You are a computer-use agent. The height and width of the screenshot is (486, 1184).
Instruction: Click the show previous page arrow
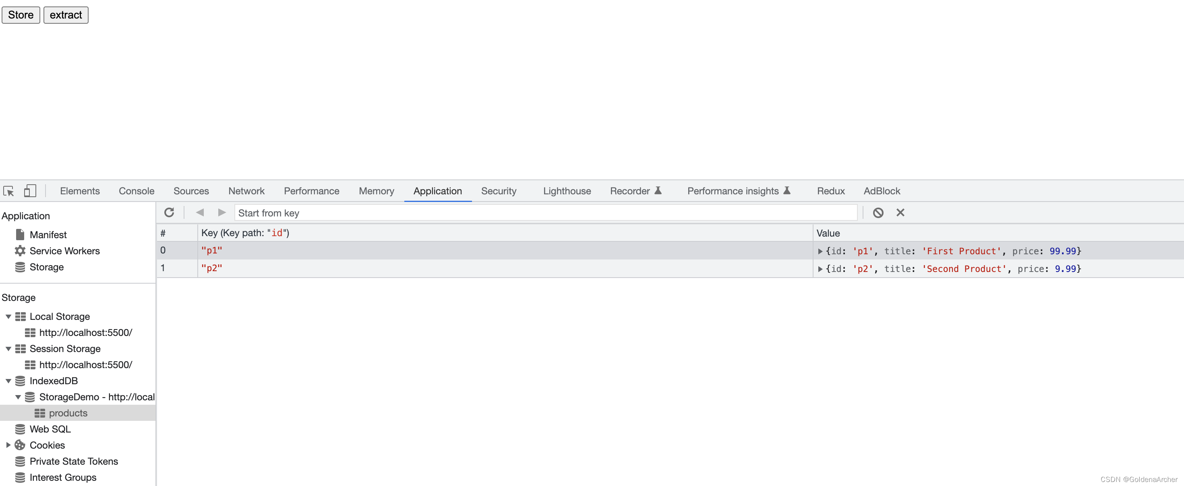click(199, 212)
